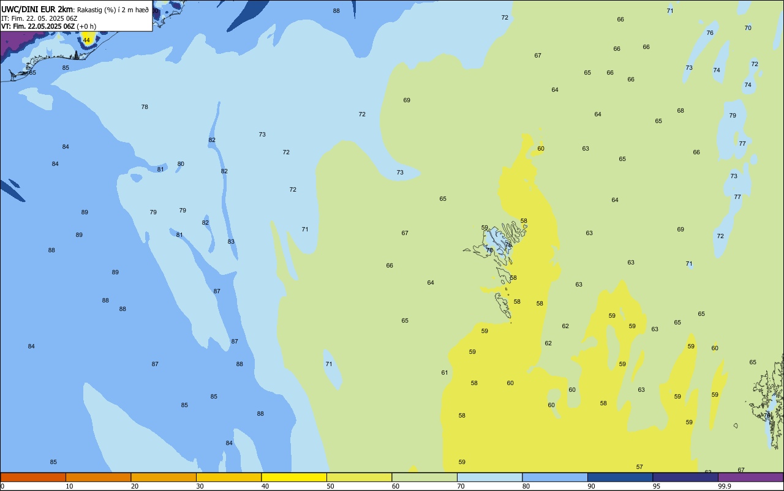
Task: Select the orange 10–20 legend color band
Action: coord(98,477)
